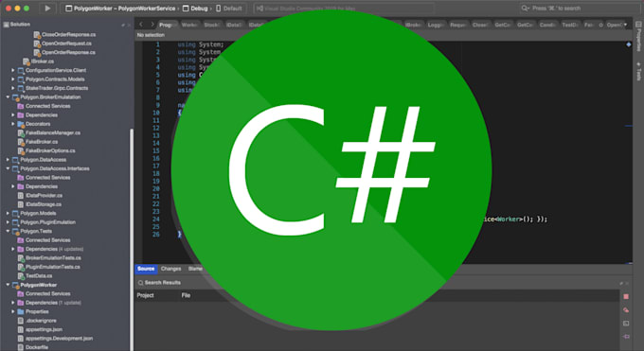Open the document tabs overflow dropdown arrow

pyautogui.click(x=626, y=25)
